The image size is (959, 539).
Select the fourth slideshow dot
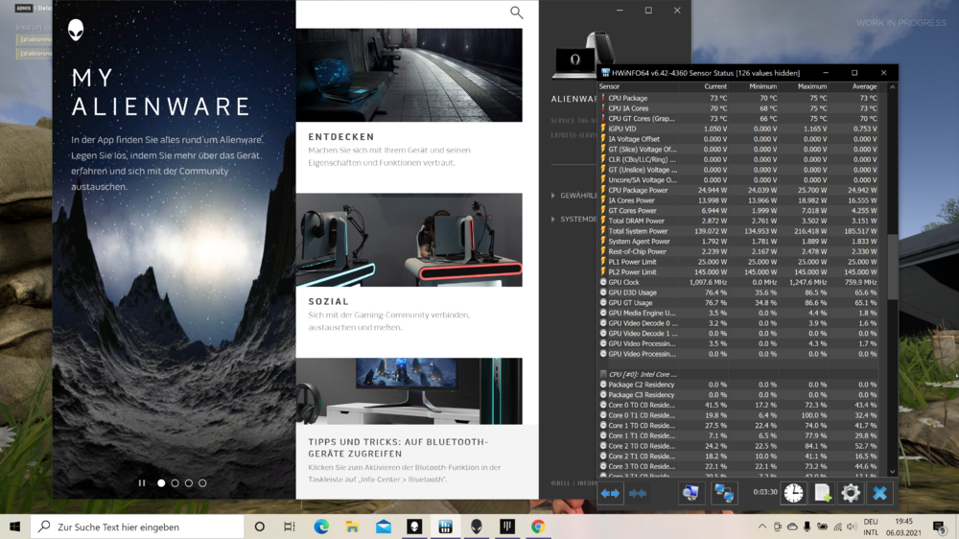202,483
